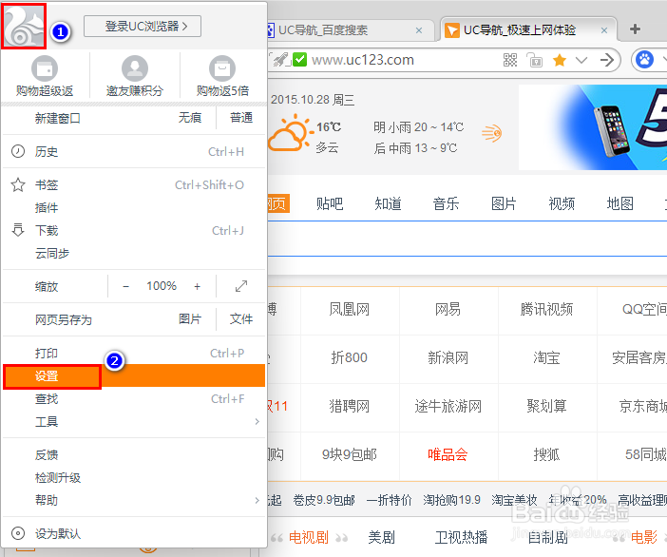Screen dimensions: 667x557
Task: Click the Baidu paw search engine icon
Action: point(644,60)
